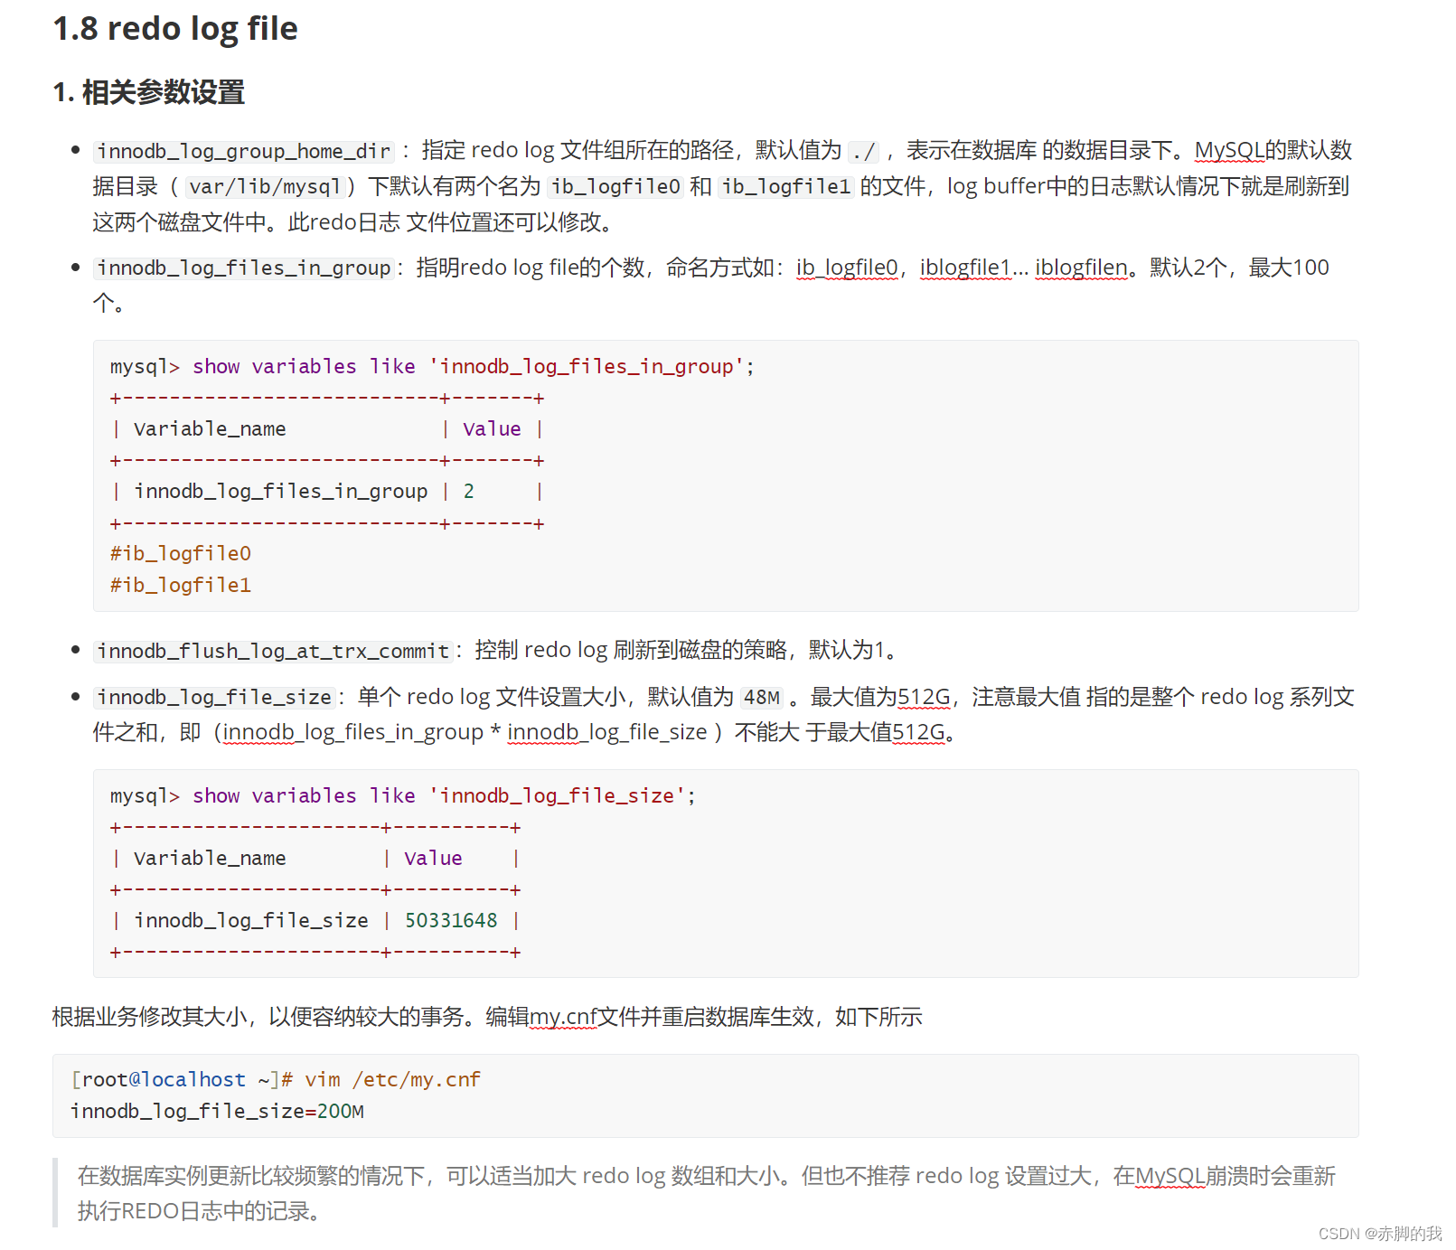The image size is (1456, 1250).
Task: Click underlined text ib_logfile0 in second bullet
Action: 847,268
